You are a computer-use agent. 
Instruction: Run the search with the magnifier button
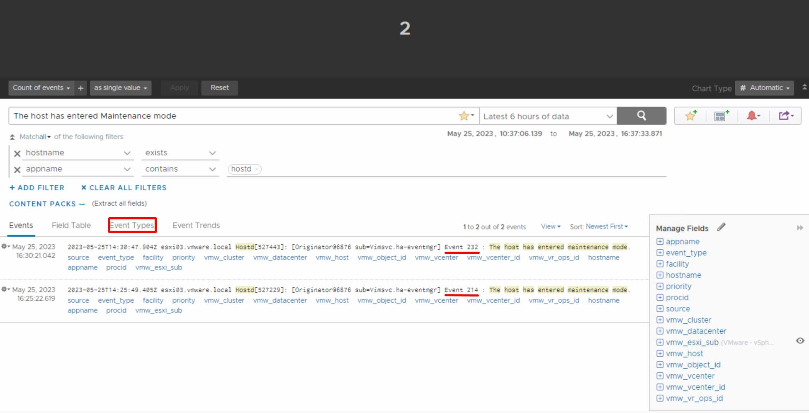pyautogui.click(x=641, y=116)
